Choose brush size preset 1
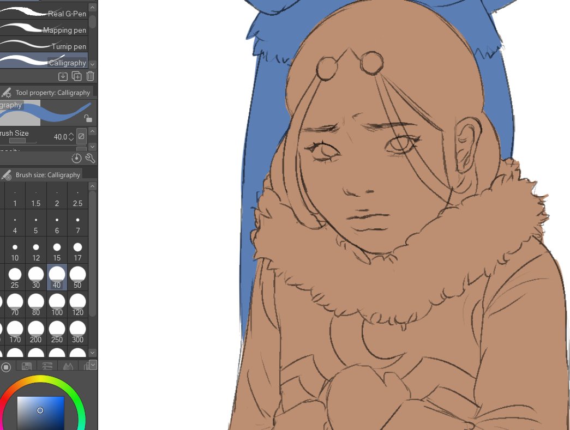Screen dimensions: 570x430 pos(15,196)
